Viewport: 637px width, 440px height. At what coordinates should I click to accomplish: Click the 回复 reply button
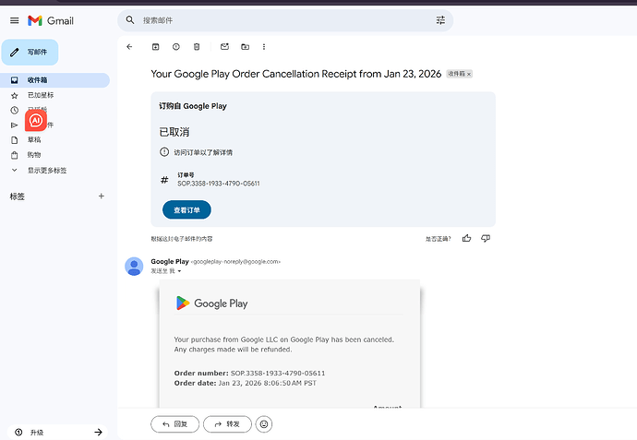click(x=175, y=424)
